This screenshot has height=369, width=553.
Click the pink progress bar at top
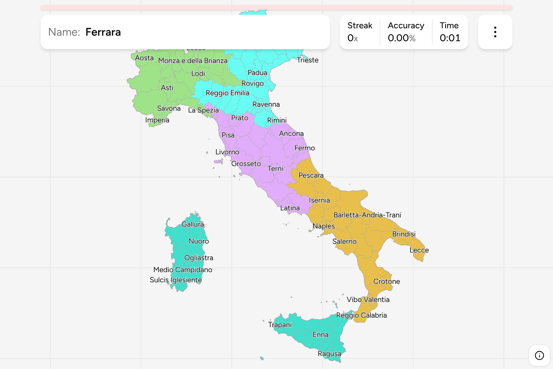[x=276, y=7]
